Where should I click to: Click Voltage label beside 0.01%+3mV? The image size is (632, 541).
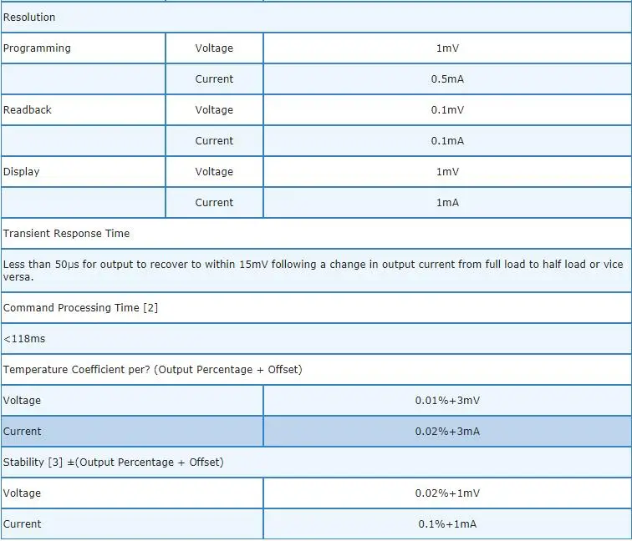23,401
